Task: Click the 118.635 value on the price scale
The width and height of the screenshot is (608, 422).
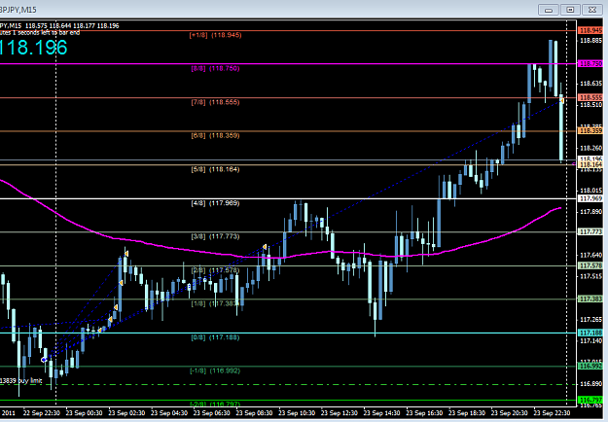Action: point(591,84)
